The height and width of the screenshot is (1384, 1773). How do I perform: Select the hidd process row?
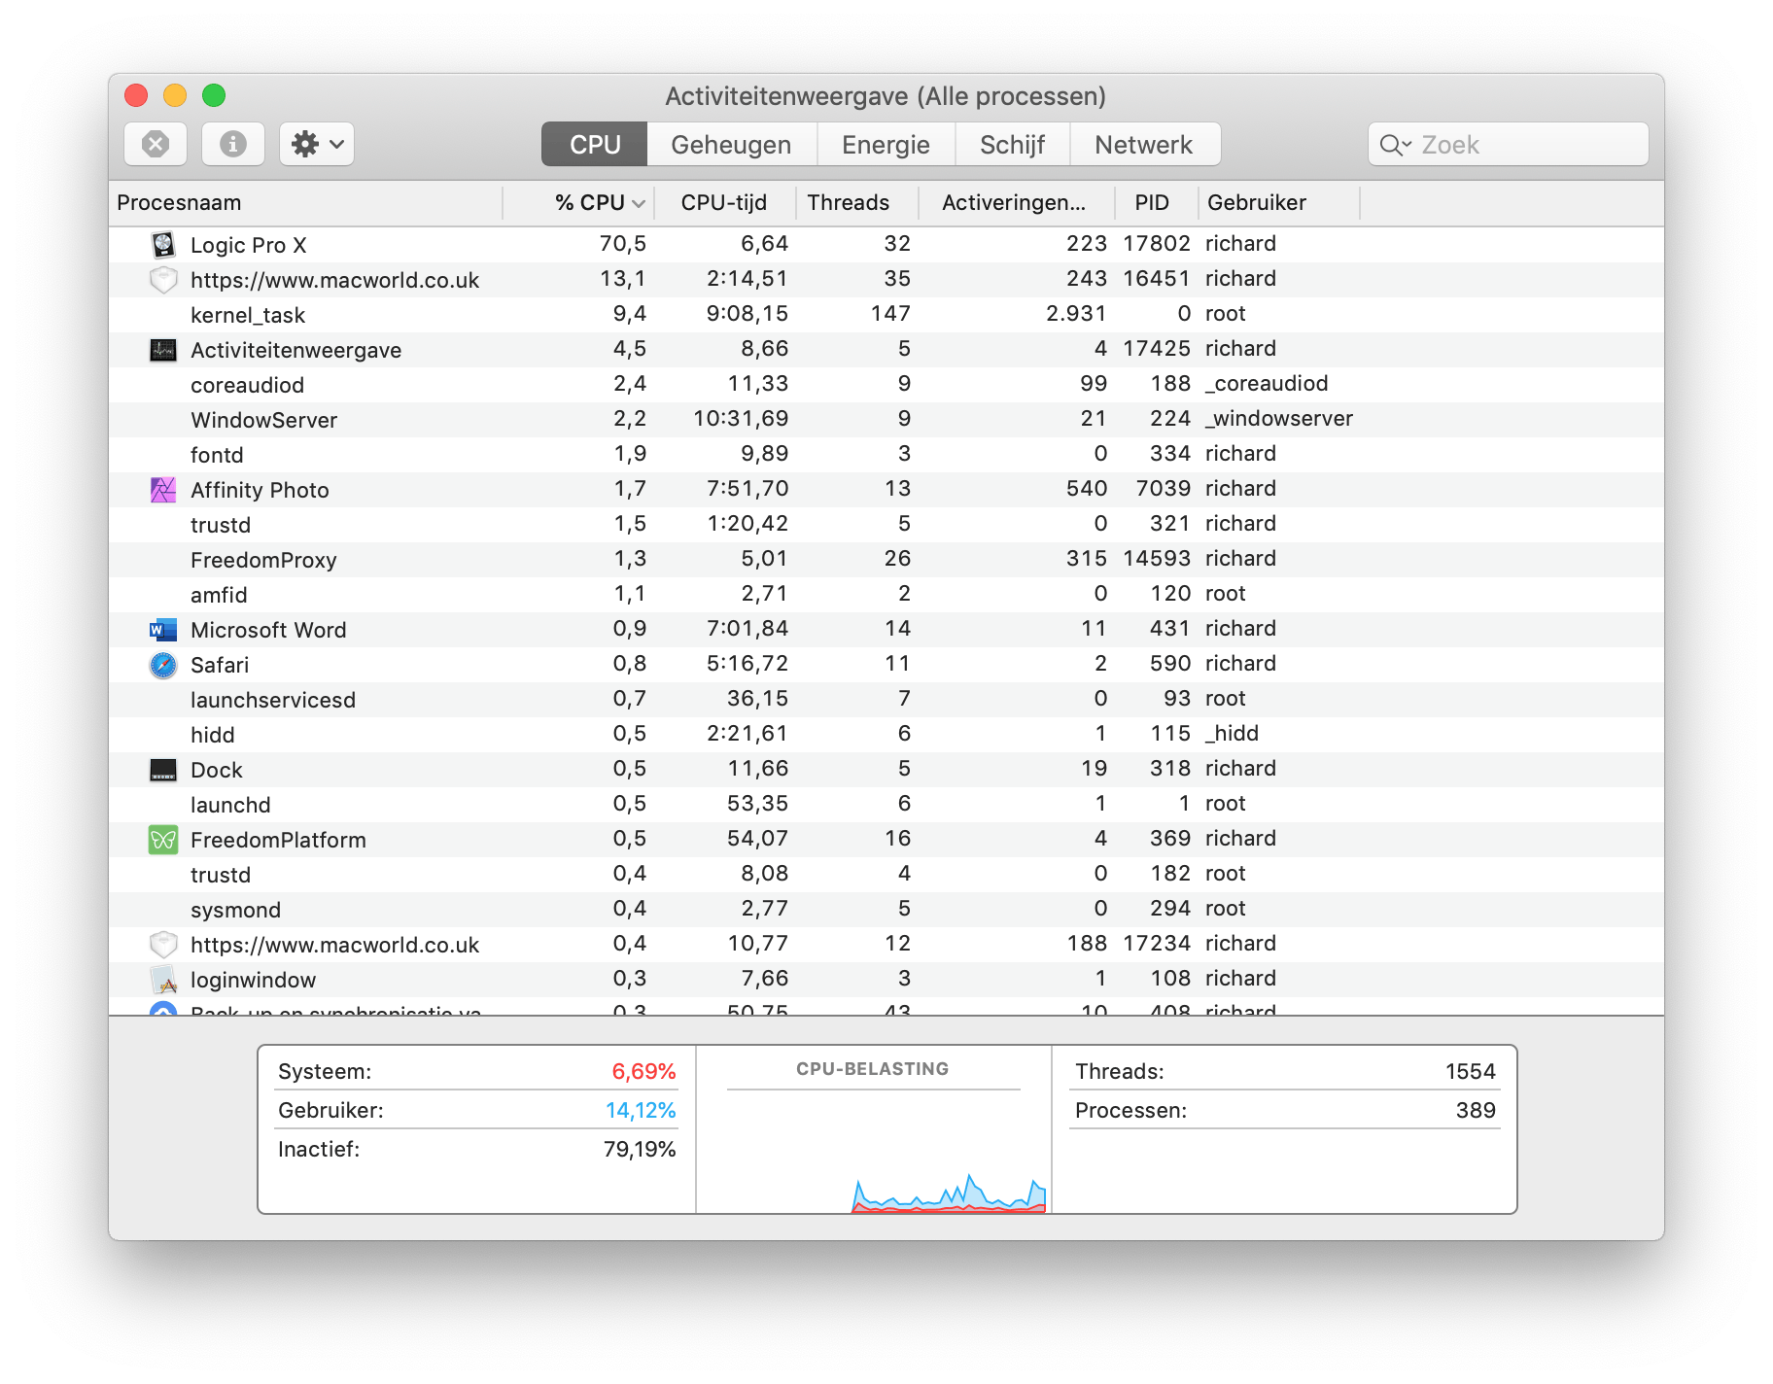pyautogui.click(x=886, y=734)
